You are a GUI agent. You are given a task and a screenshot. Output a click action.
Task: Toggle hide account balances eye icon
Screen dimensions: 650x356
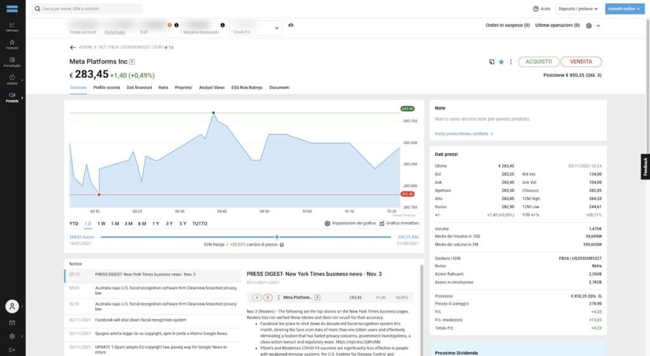pyautogui.click(x=291, y=25)
